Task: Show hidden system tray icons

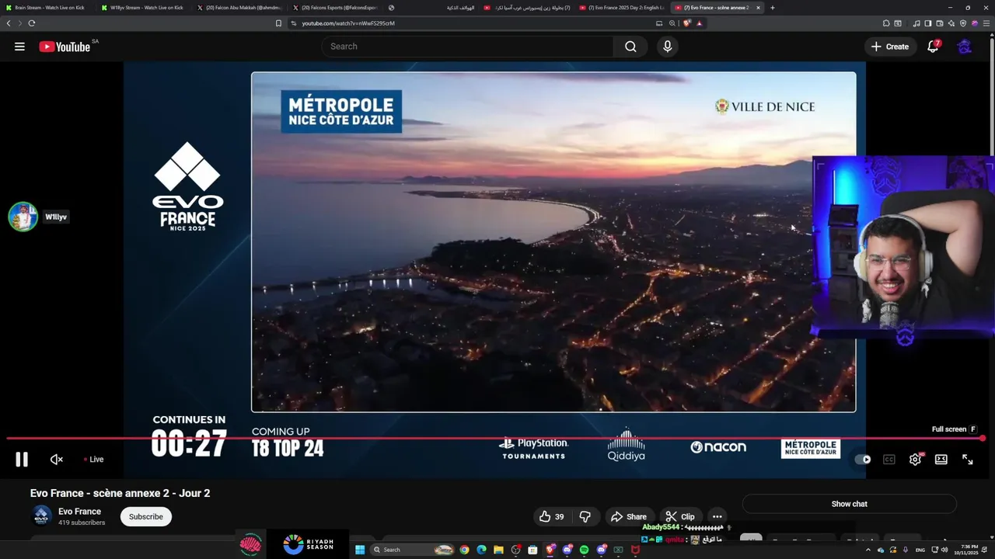Action: (868, 550)
